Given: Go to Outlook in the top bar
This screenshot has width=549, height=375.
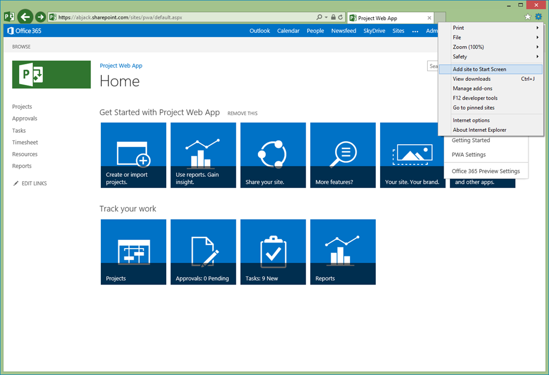Looking at the screenshot, I should (259, 31).
